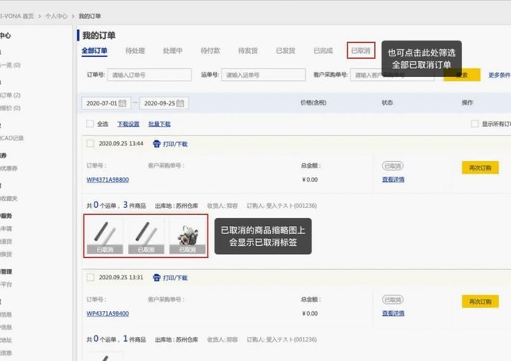Image resolution: width=511 pixels, height=361 pixels.
Task: Switch to 处理中 tab
Action: tap(172, 51)
